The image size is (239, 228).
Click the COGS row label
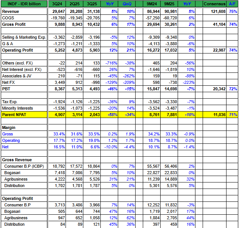tap(8, 18)
